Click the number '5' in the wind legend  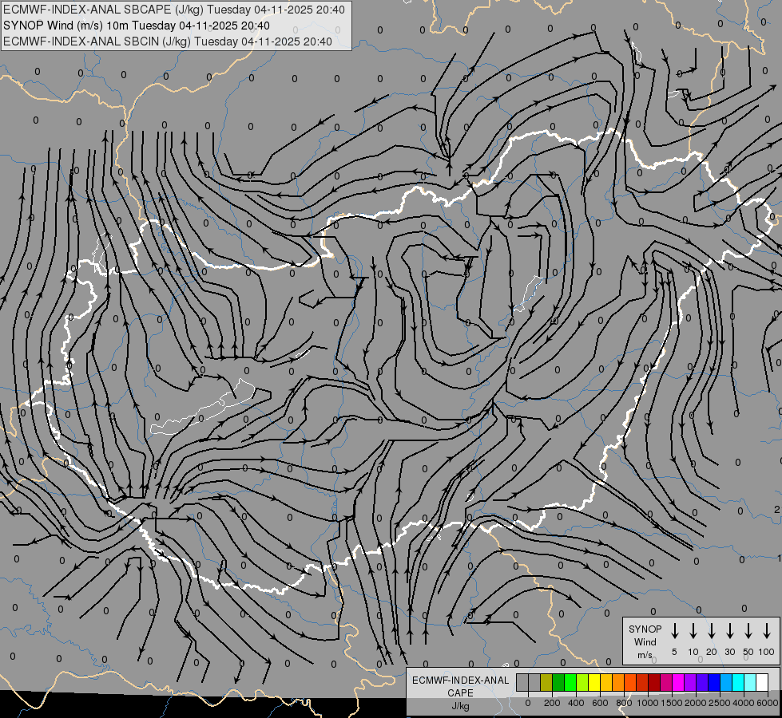coord(674,652)
